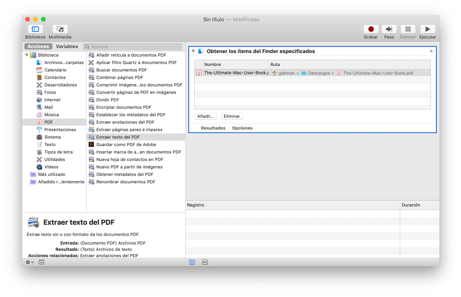Switch to variables split view icon
This screenshot has width=461, height=297.
click(x=205, y=262)
